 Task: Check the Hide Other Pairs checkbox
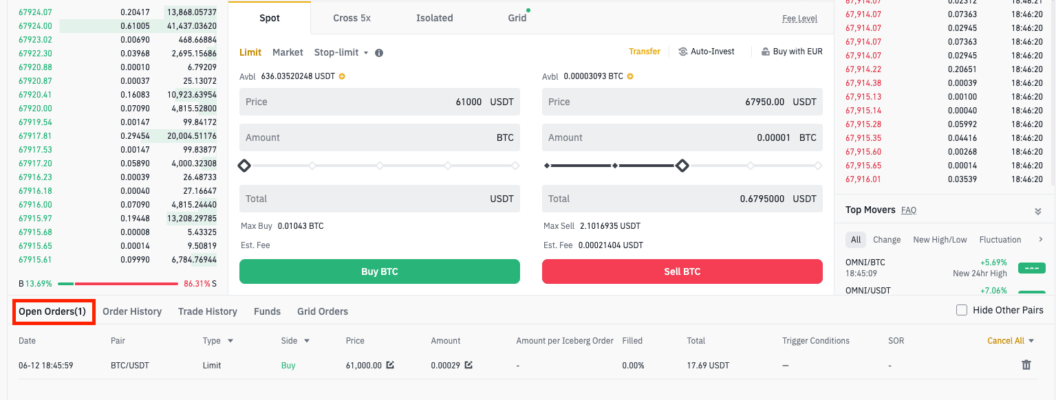click(962, 311)
